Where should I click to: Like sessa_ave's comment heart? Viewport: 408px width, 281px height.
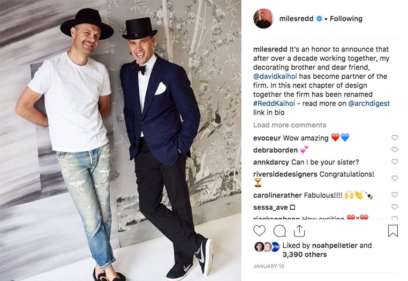click(395, 207)
